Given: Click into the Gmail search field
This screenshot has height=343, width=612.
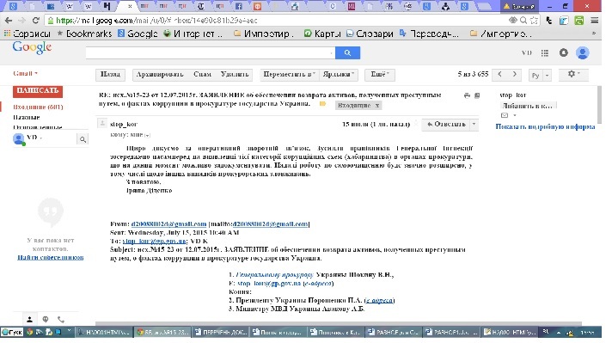Looking at the screenshot, I should [210, 52].
